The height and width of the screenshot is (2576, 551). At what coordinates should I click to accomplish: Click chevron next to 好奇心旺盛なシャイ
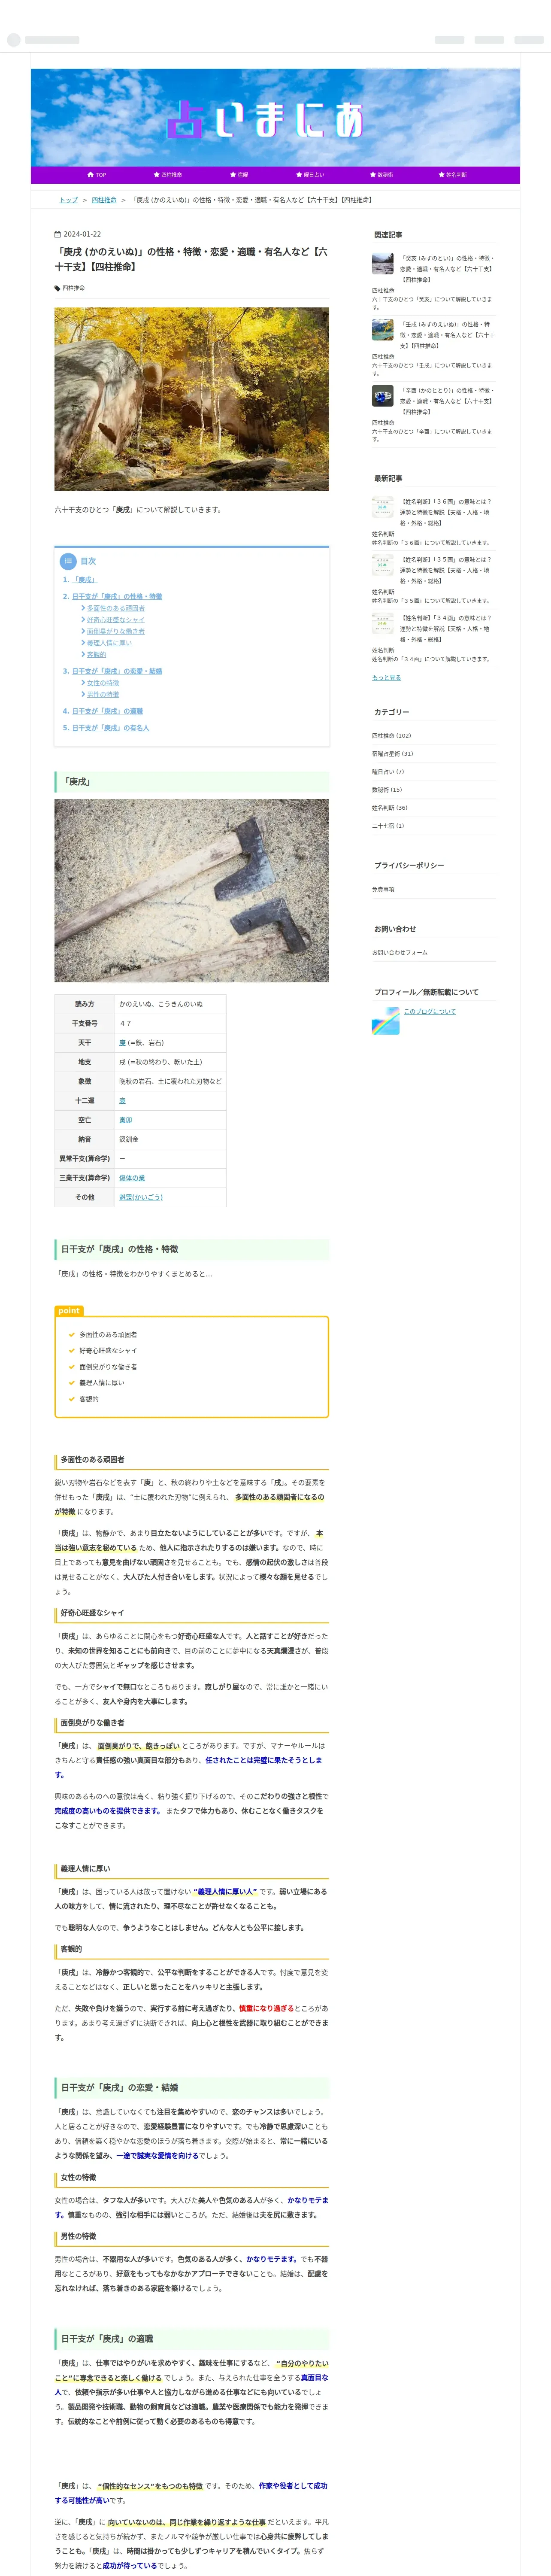[83, 620]
